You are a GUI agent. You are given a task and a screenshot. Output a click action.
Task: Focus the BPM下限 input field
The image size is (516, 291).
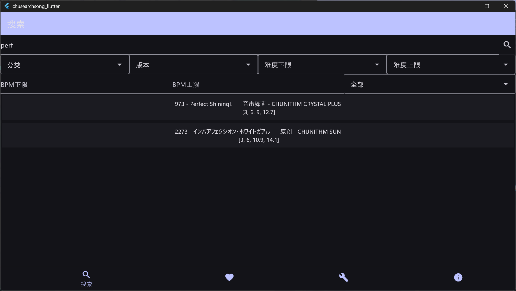tap(86, 85)
